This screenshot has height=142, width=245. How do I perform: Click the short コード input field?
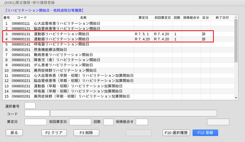pyautogui.click(x=37, y=113)
